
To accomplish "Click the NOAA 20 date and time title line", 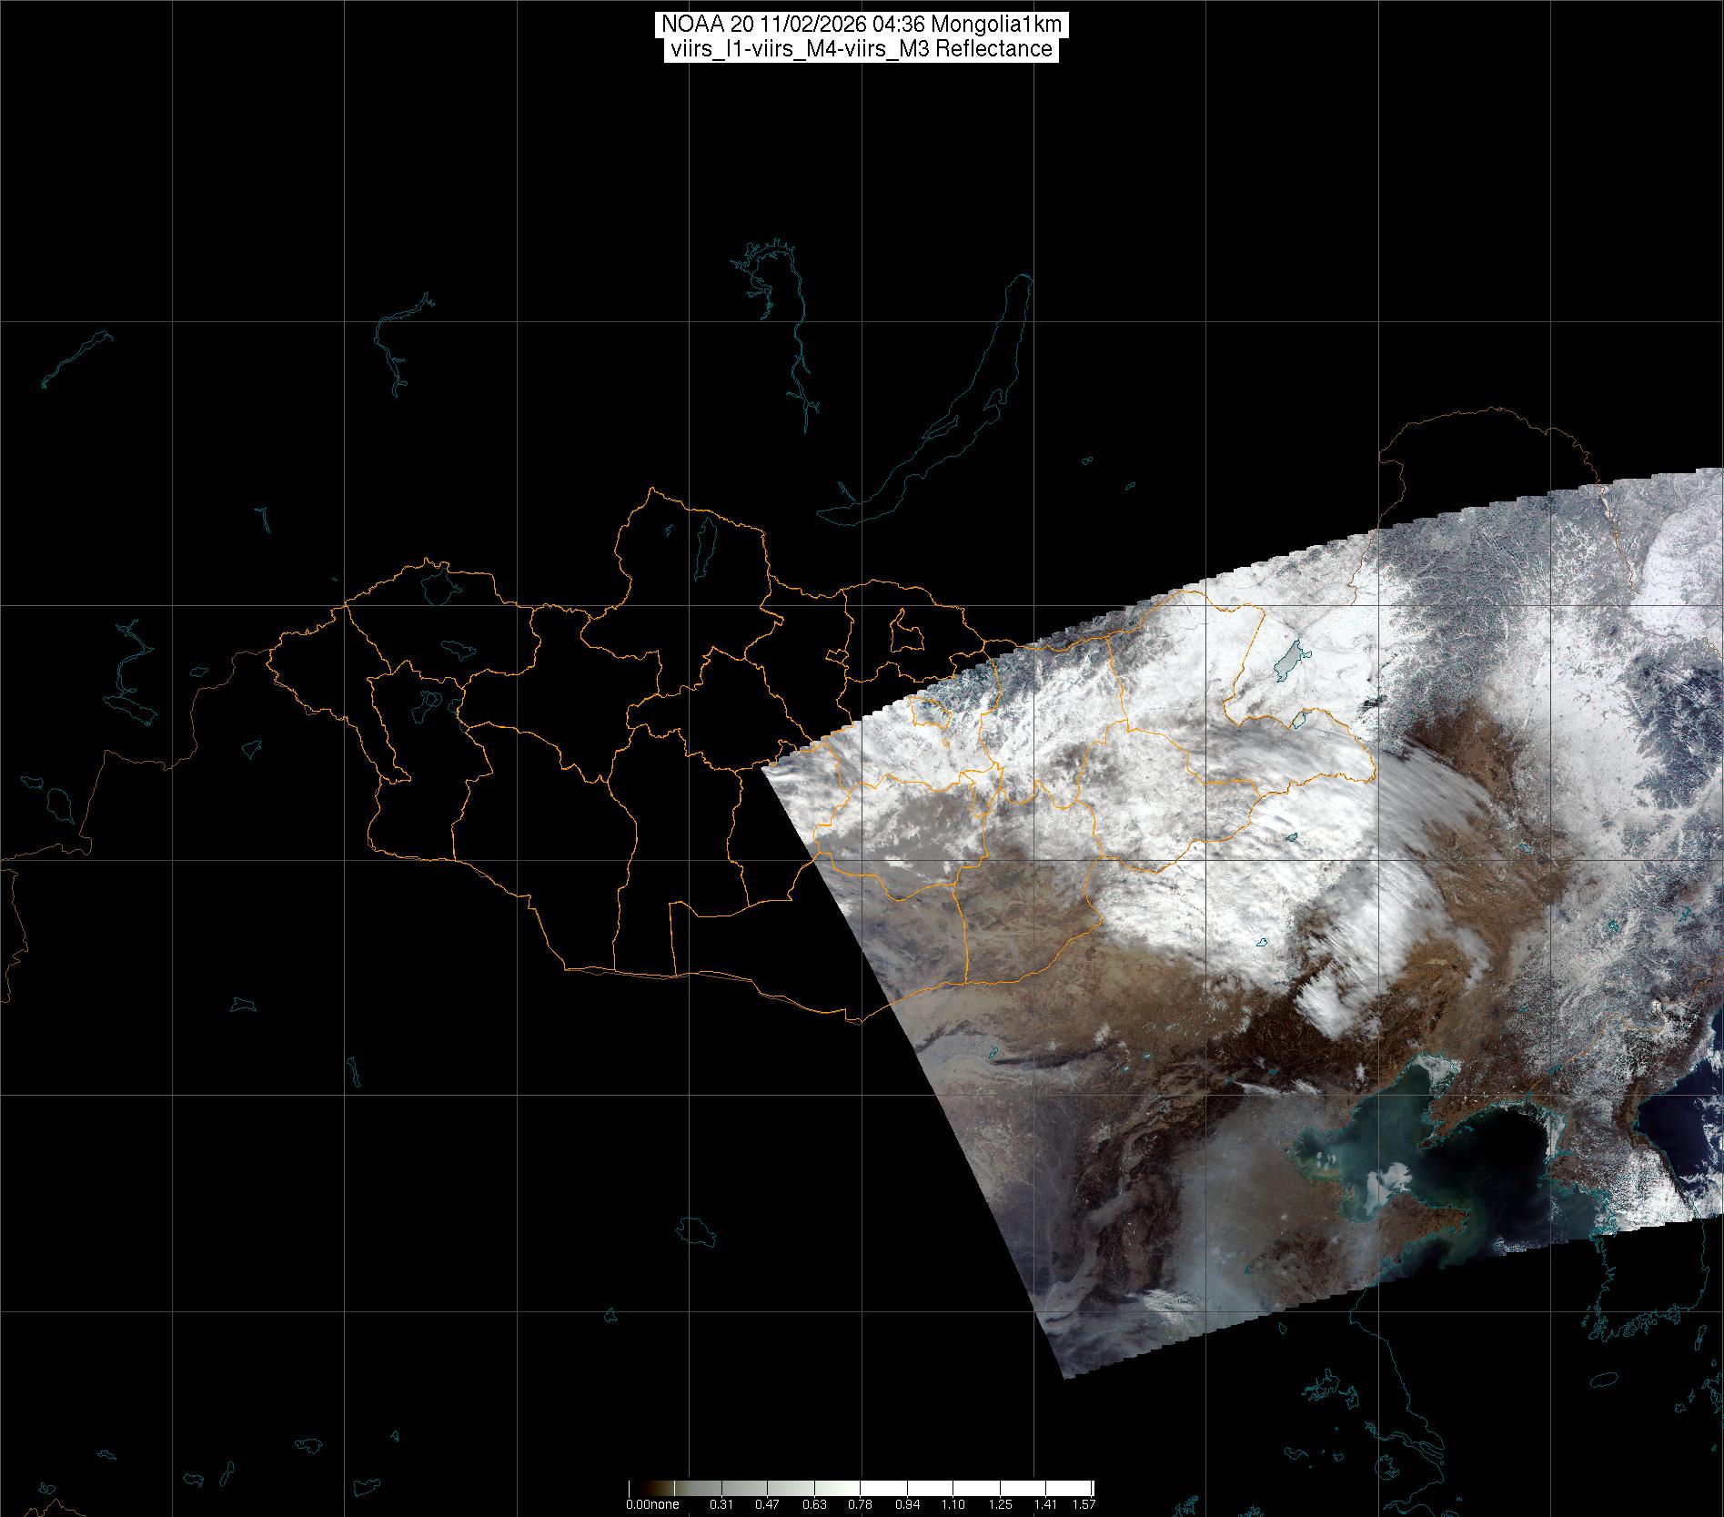I will tap(861, 24).
